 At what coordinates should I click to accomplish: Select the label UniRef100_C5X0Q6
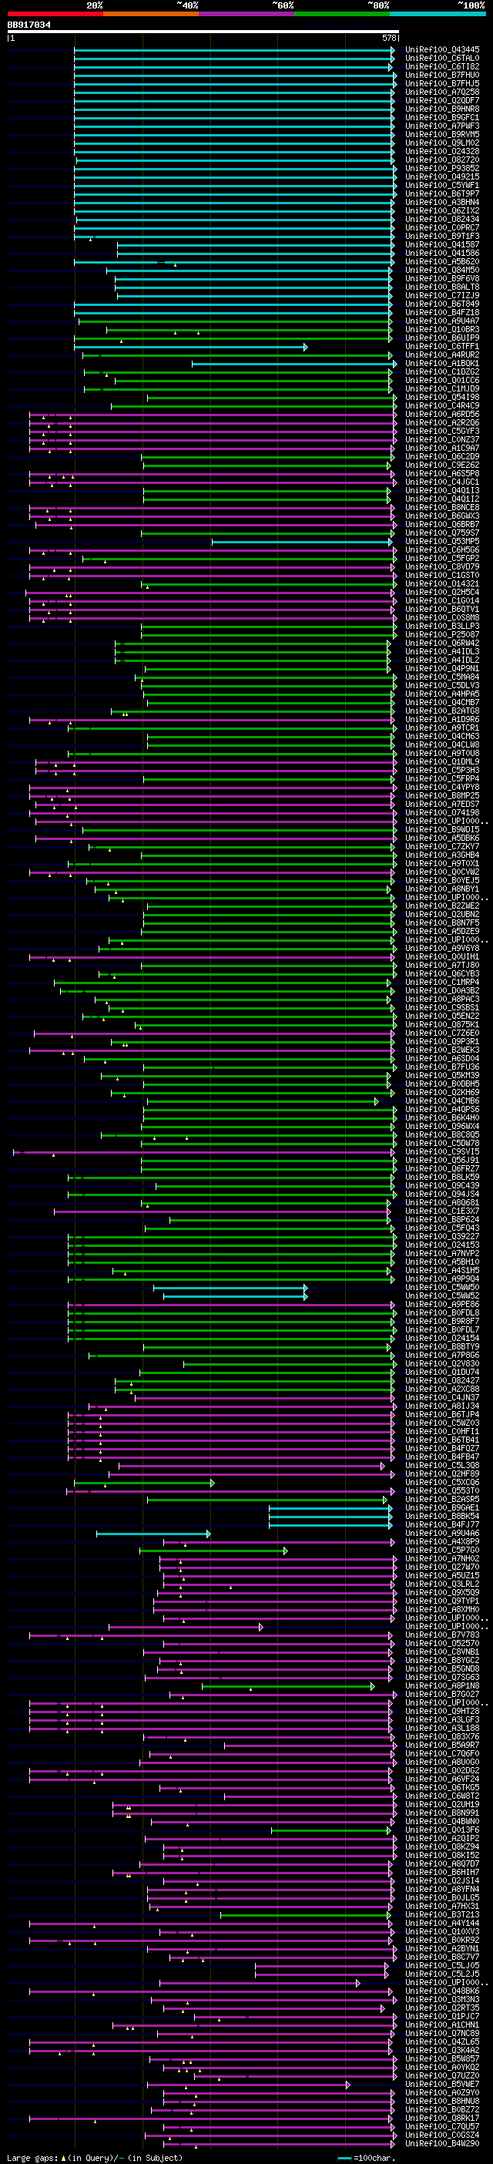443,1482
